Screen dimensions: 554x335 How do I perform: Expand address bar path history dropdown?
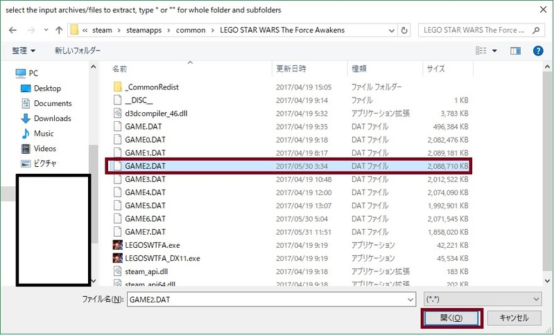392,30
